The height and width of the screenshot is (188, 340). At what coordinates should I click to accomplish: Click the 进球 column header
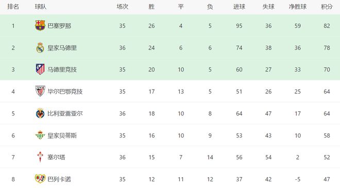pyautogui.click(x=239, y=7)
